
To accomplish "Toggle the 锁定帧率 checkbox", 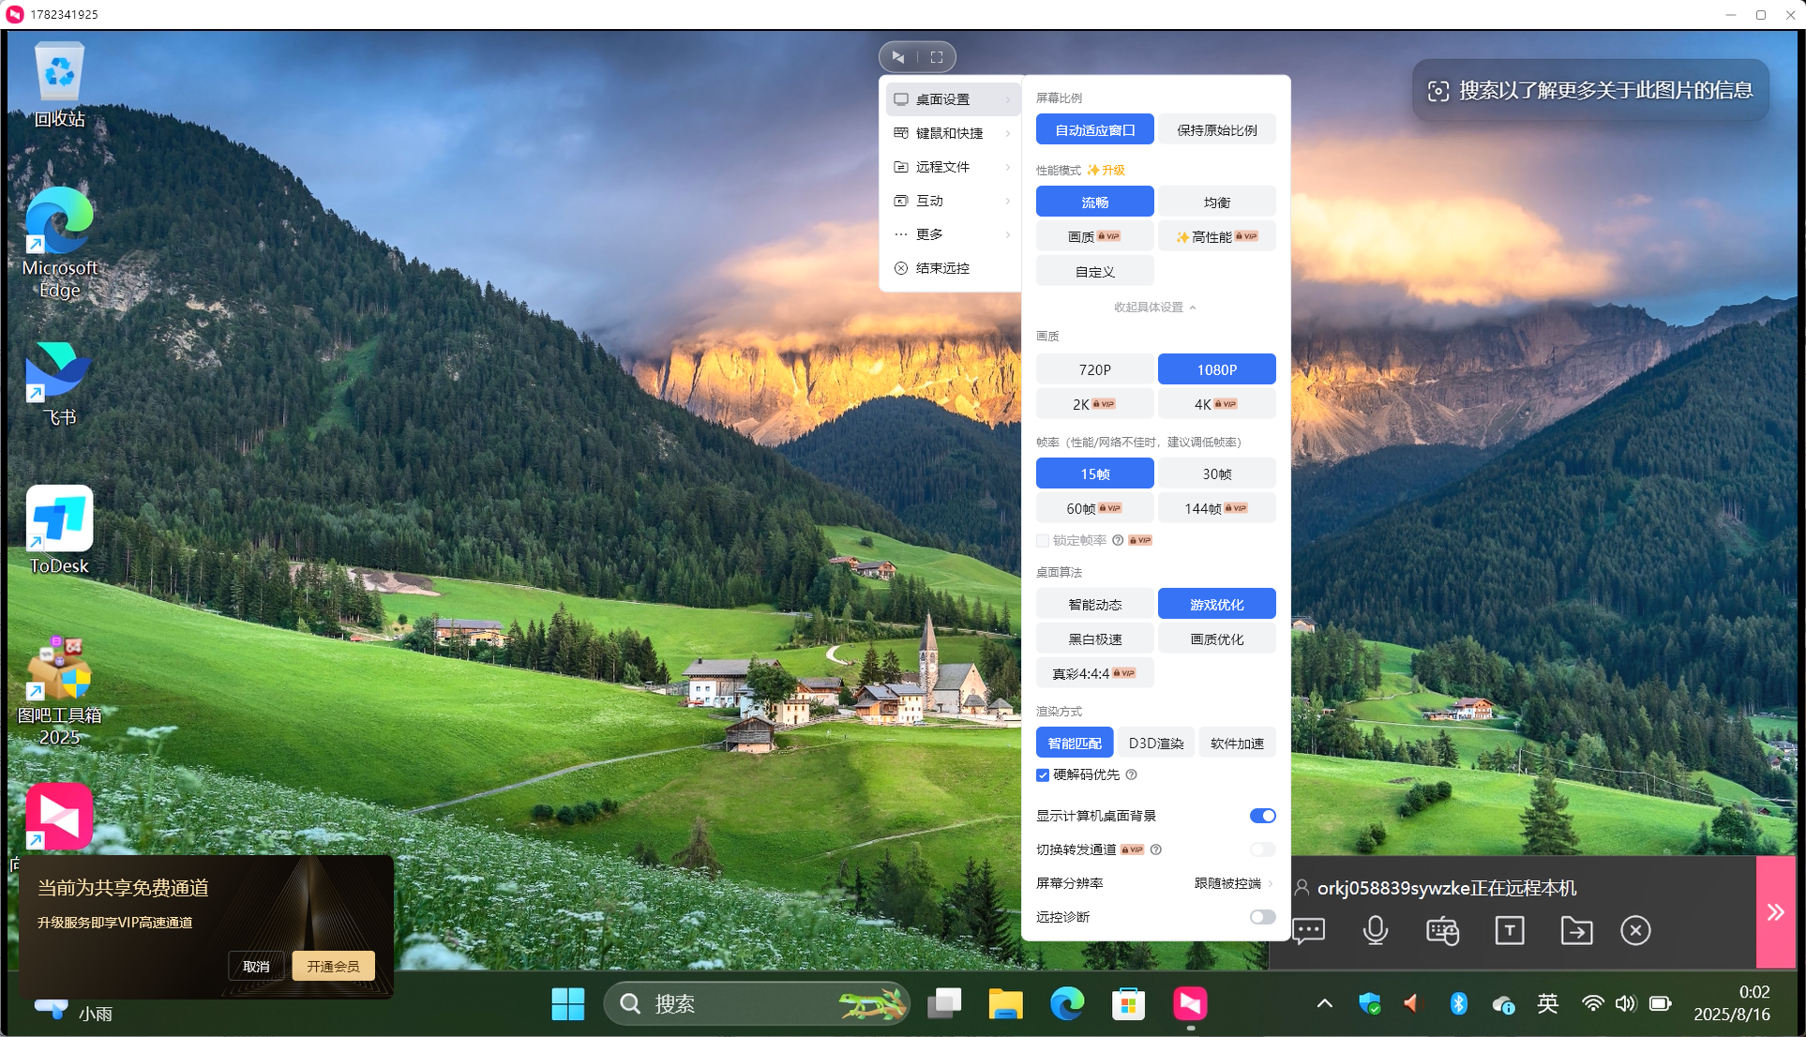I will point(1042,540).
